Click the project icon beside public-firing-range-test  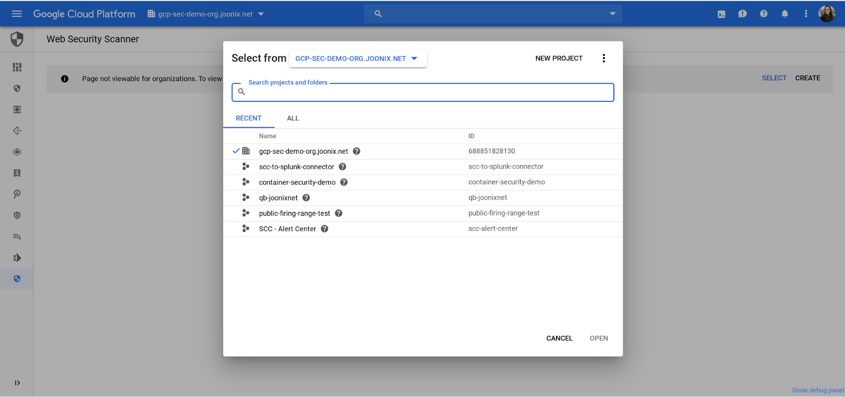point(246,213)
